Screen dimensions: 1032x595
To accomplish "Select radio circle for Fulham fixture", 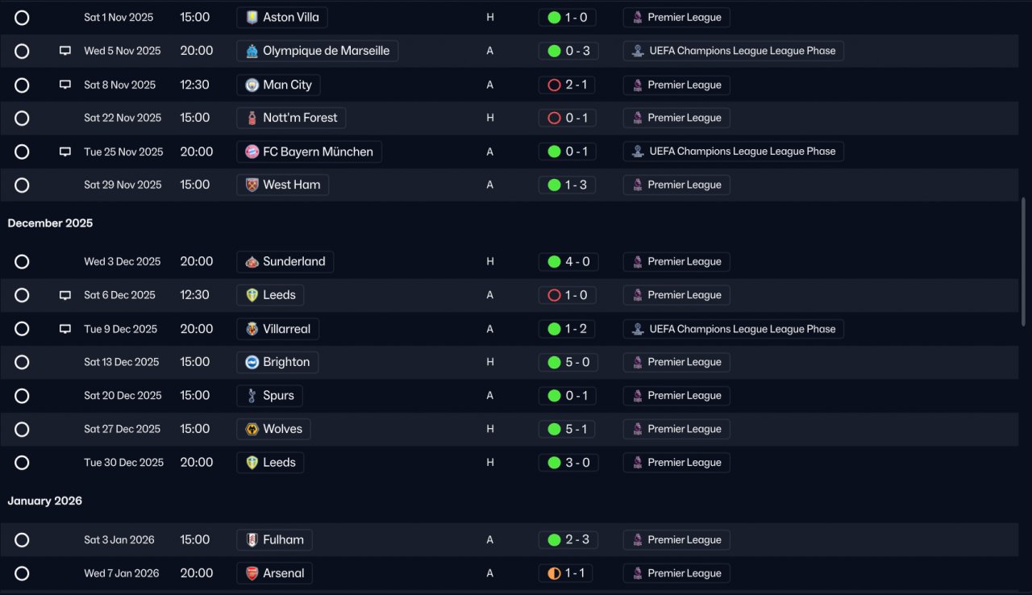I will [x=22, y=540].
